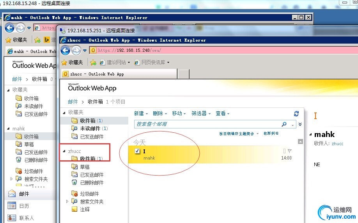Click the scroll-up arrow of message list

pyautogui.click(x=300, y=141)
